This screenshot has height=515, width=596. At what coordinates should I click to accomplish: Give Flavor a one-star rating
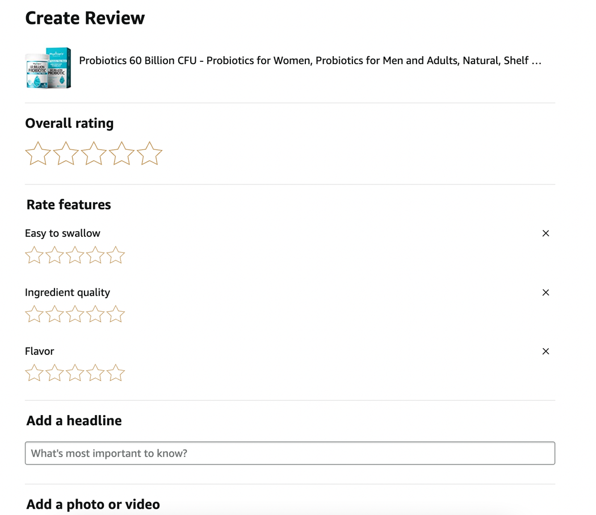(34, 373)
